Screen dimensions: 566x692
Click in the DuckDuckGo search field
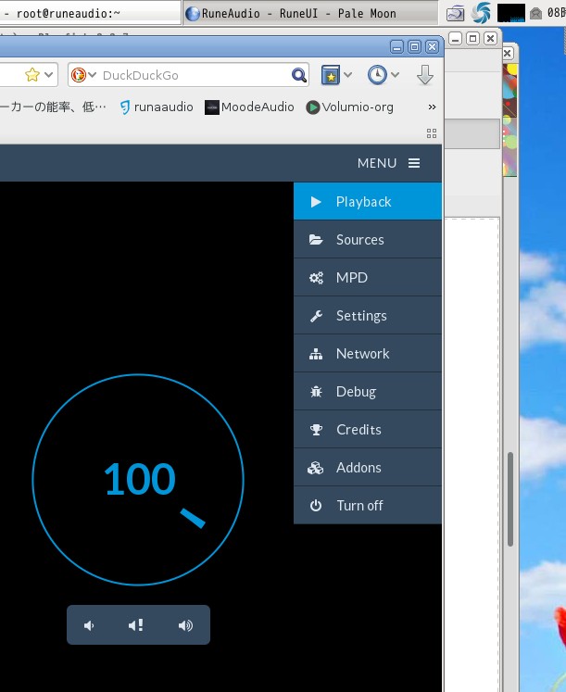point(195,75)
